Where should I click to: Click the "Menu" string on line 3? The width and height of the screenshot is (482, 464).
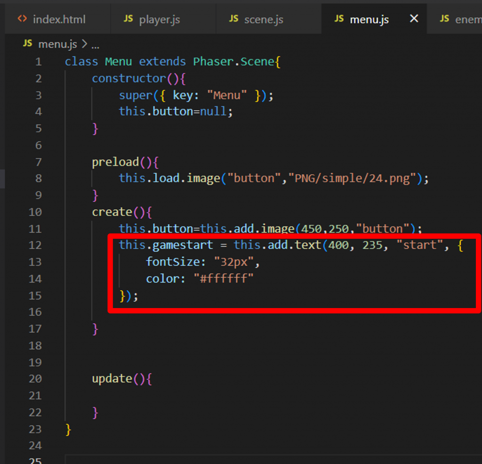tap(227, 95)
